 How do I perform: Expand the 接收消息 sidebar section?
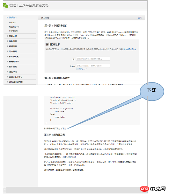point(12,41)
